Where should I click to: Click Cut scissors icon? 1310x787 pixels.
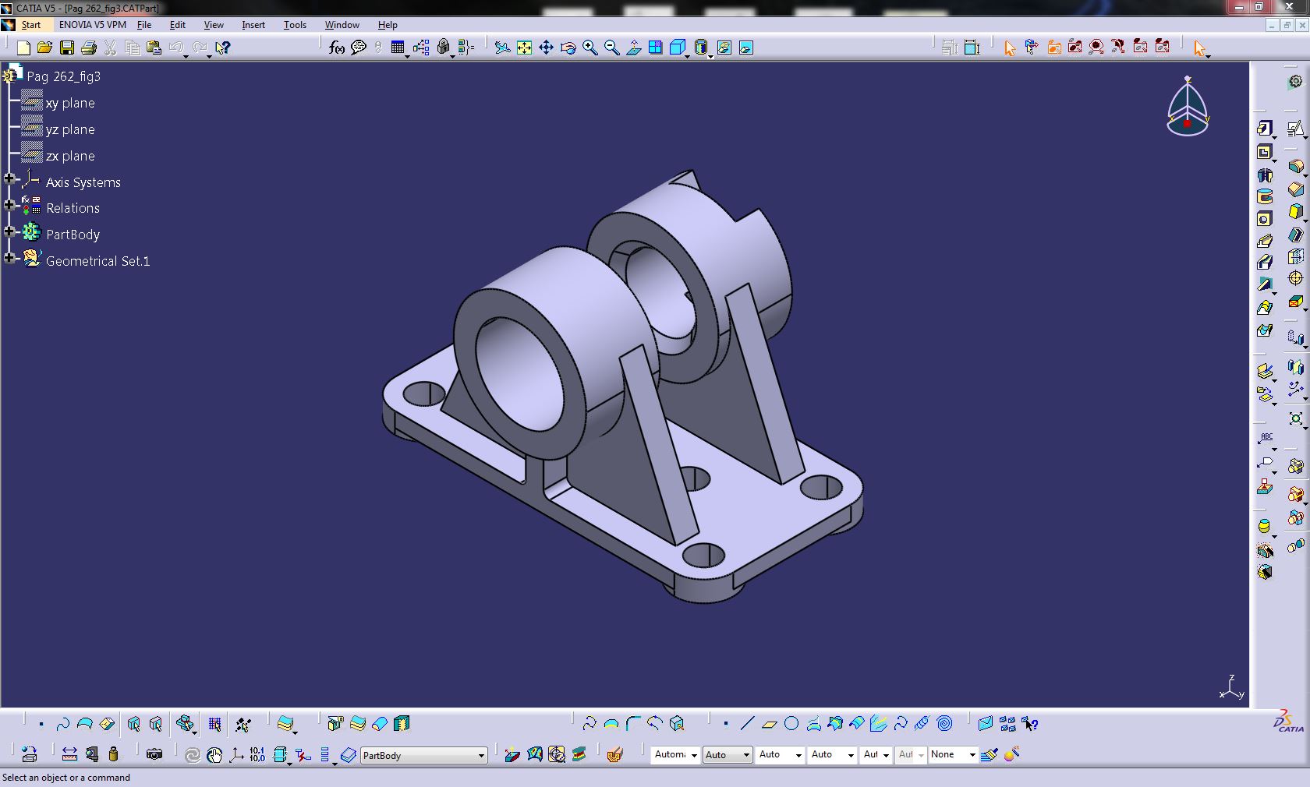click(x=110, y=48)
